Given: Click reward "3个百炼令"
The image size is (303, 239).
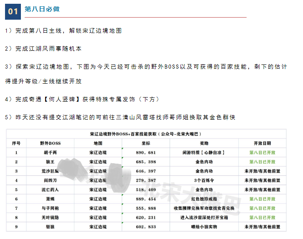Looking at the screenshot, I should tap(204, 180).
